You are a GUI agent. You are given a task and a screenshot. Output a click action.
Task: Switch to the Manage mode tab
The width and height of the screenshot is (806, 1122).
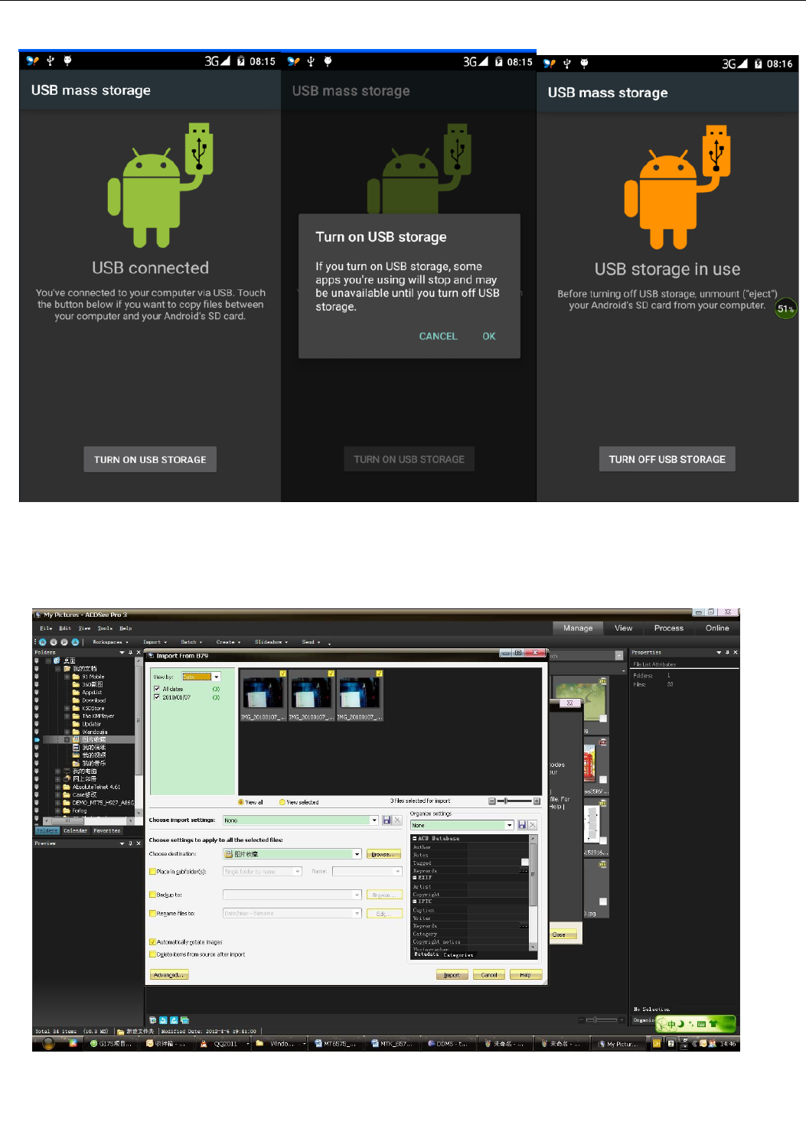coord(578,628)
